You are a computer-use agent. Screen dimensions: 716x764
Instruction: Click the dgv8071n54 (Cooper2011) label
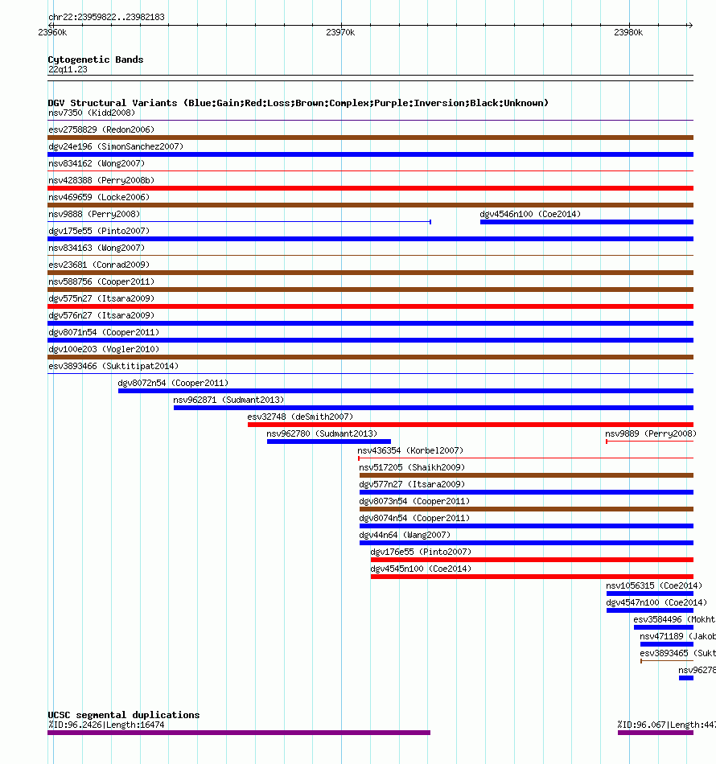click(x=104, y=332)
